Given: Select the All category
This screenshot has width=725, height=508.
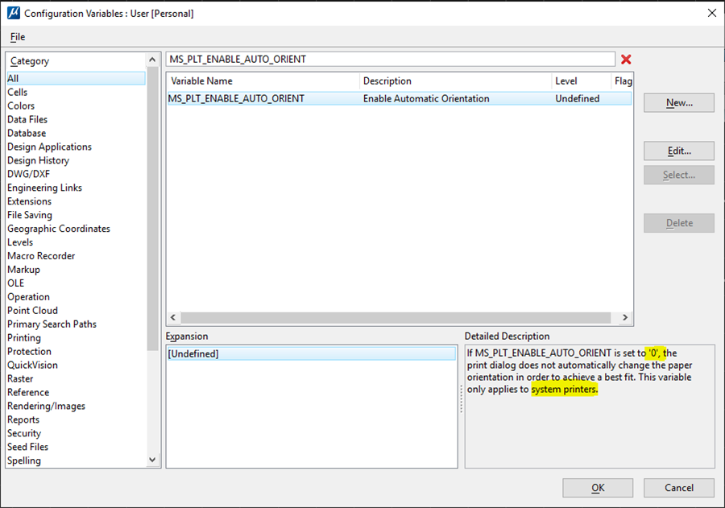Looking at the screenshot, I should (77, 79).
